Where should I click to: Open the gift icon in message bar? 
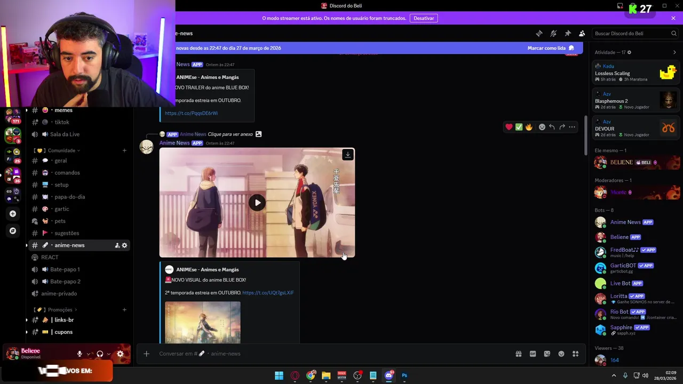(518, 354)
